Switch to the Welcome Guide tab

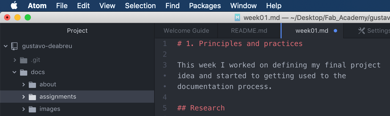click(x=186, y=31)
